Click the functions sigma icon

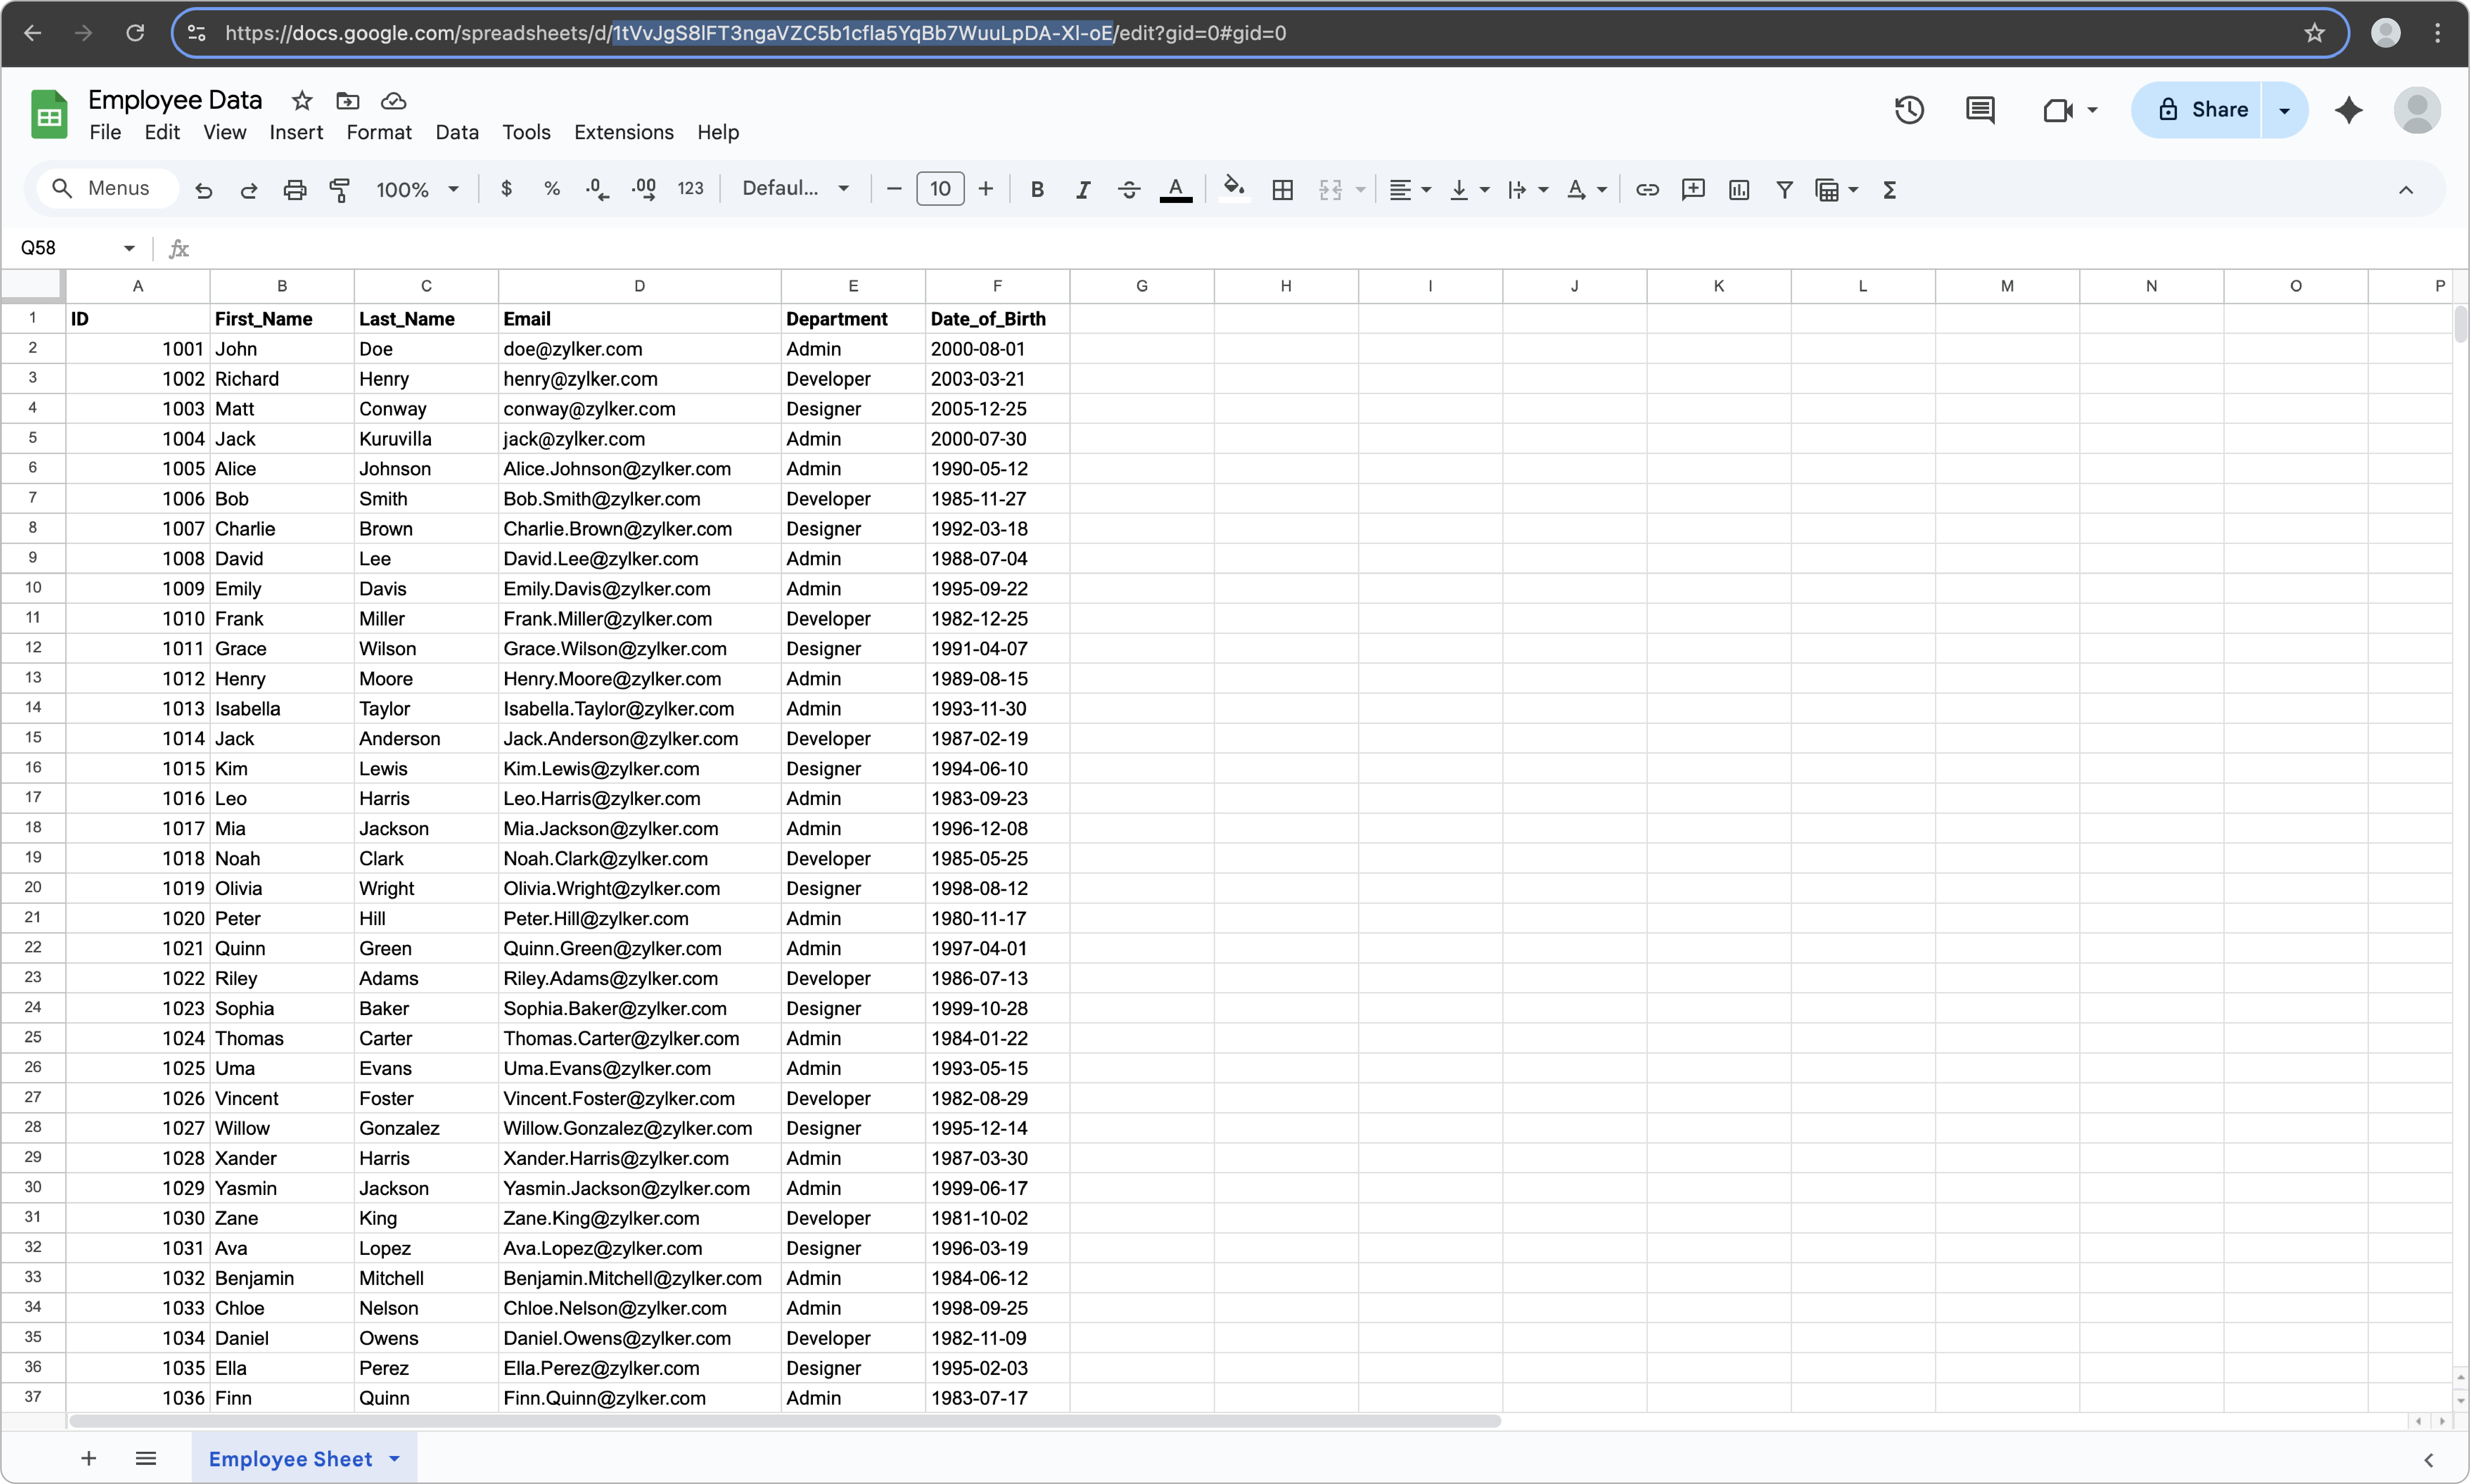pyautogui.click(x=1890, y=189)
